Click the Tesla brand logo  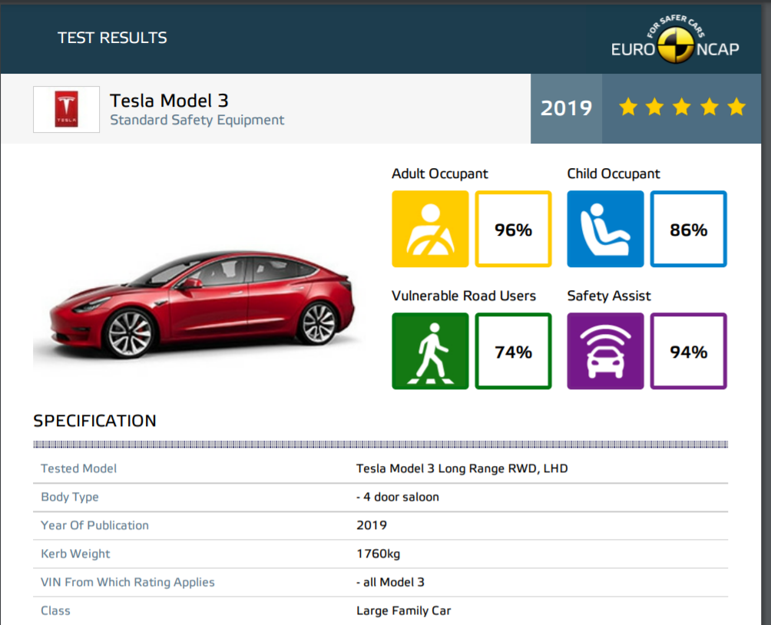[x=66, y=109]
